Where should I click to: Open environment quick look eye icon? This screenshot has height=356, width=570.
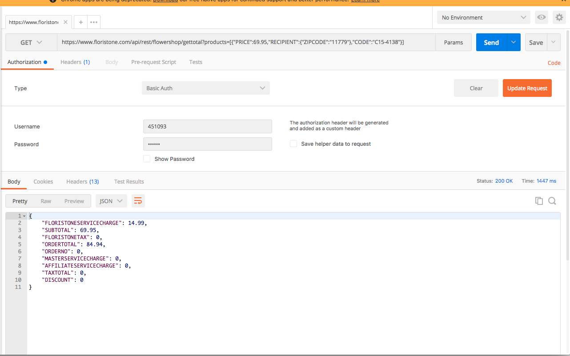coord(541,17)
